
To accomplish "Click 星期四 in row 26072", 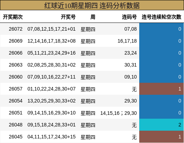I will (88, 29).
